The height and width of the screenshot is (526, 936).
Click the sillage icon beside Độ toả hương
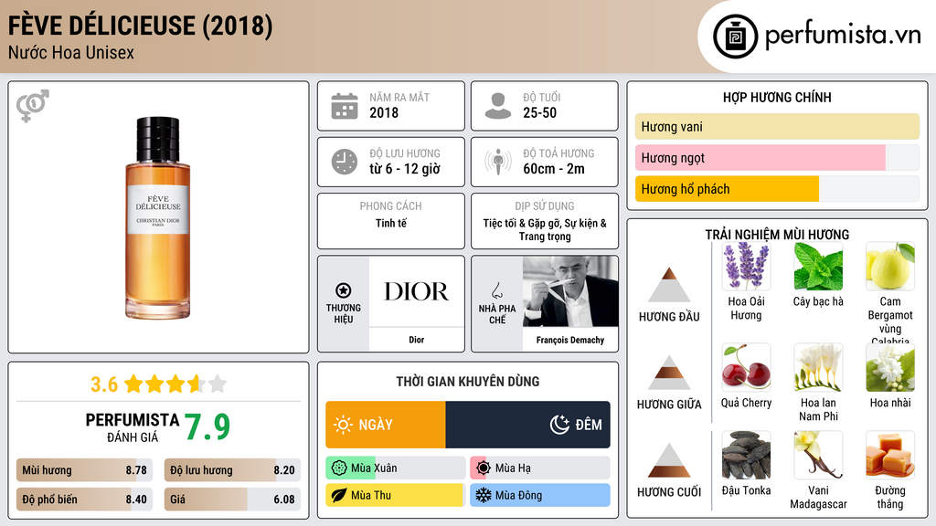tap(498, 162)
